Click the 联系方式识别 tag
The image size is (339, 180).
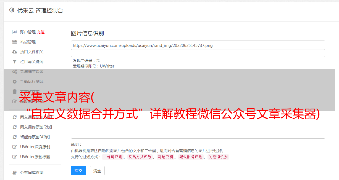click(x=140, y=157)
